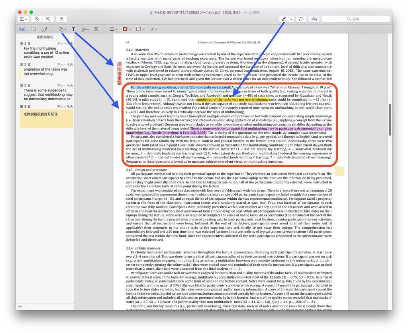Click the rotate page button
The width and height of the screenshot is (408, 333).
pos(302,19)
